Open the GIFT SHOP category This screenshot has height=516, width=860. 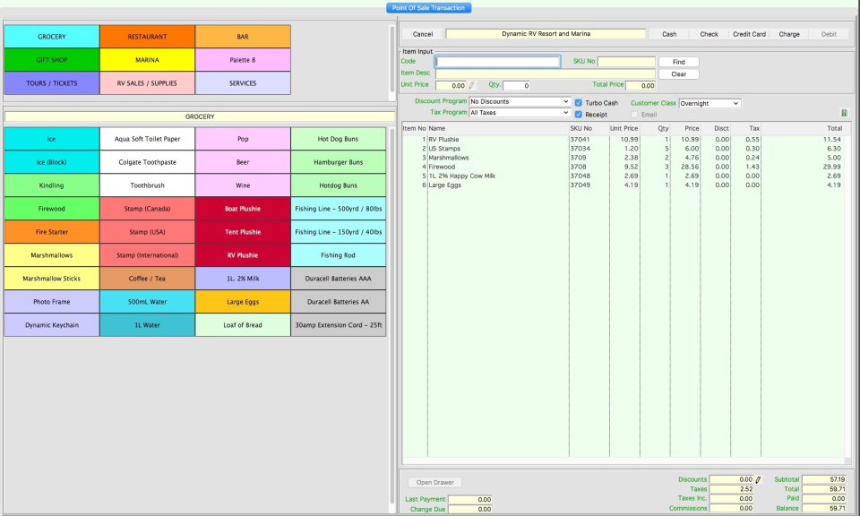[52, 60]
